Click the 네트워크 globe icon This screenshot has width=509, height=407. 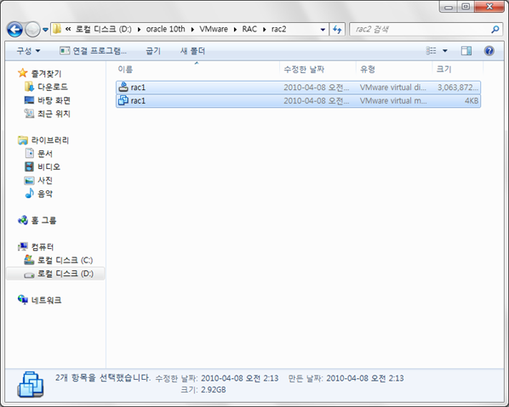pyautogui.click(x=23, y=300)
